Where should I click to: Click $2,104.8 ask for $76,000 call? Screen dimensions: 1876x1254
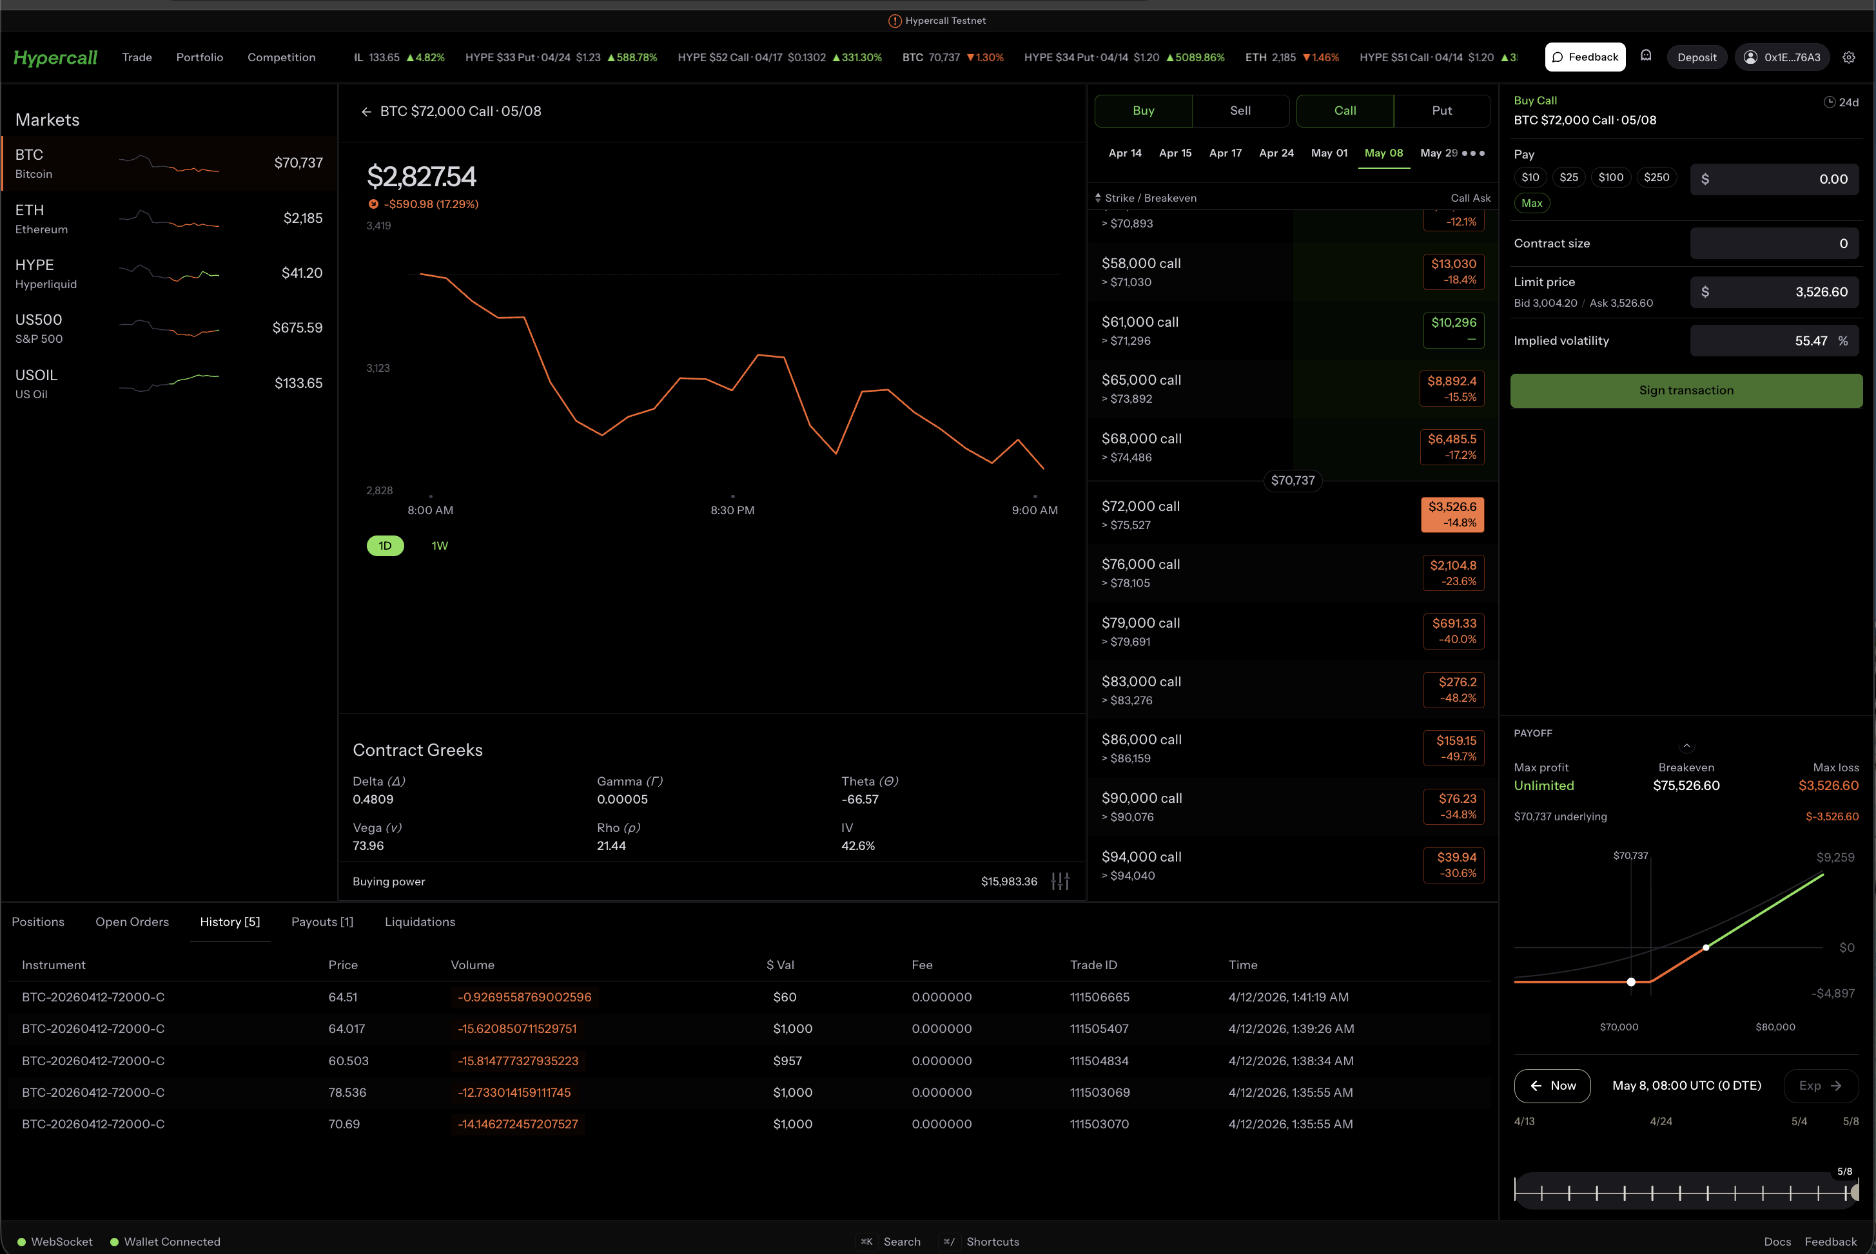[1453, 573]
